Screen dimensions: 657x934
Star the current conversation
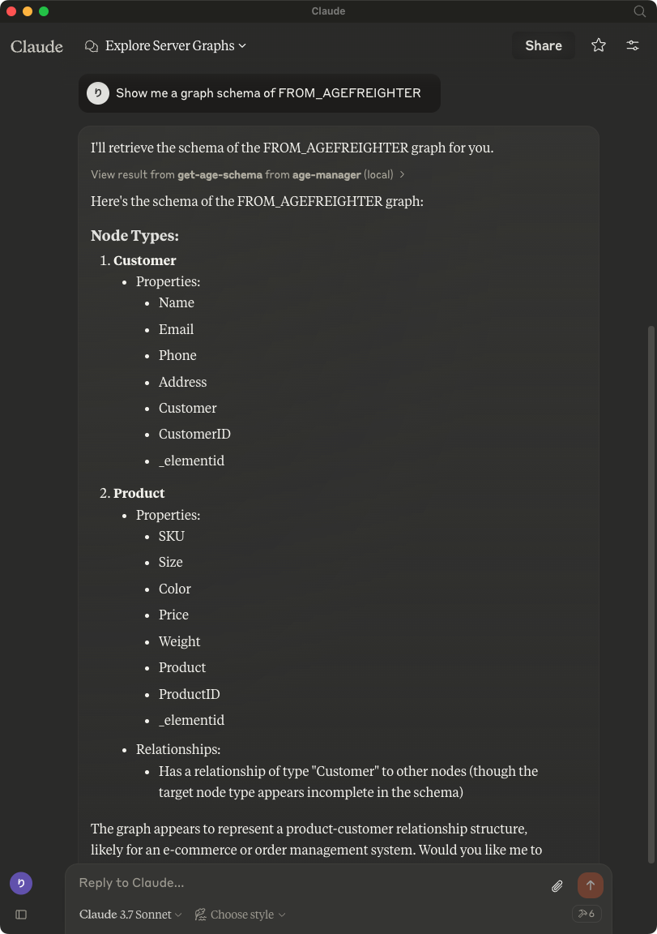click(598, 45)
